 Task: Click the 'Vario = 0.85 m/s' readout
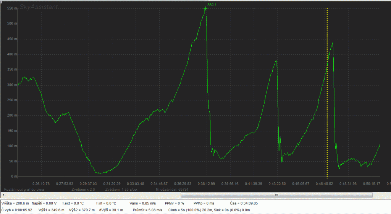[139, 203]
